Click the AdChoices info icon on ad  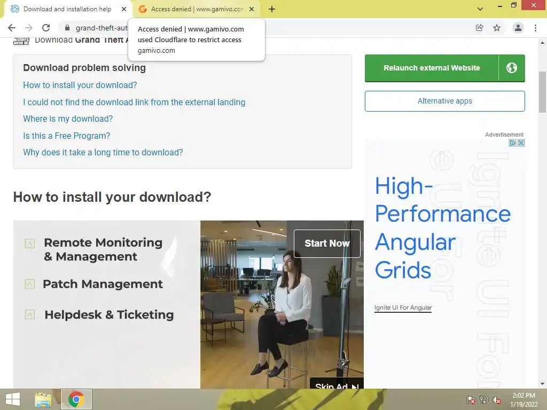(512, 143)
